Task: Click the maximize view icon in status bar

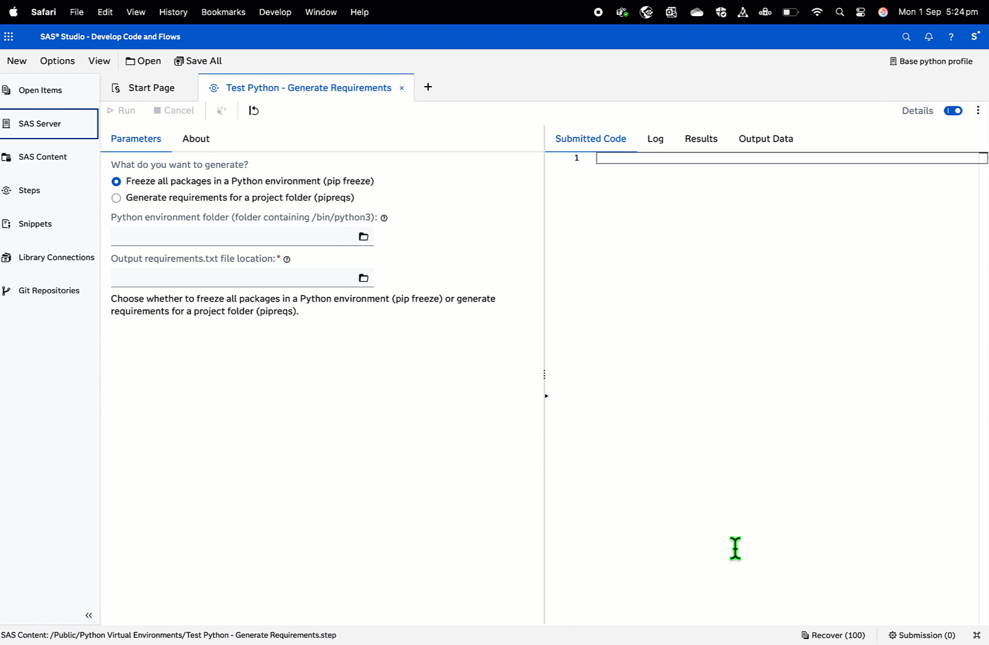Action: point(976,635)
